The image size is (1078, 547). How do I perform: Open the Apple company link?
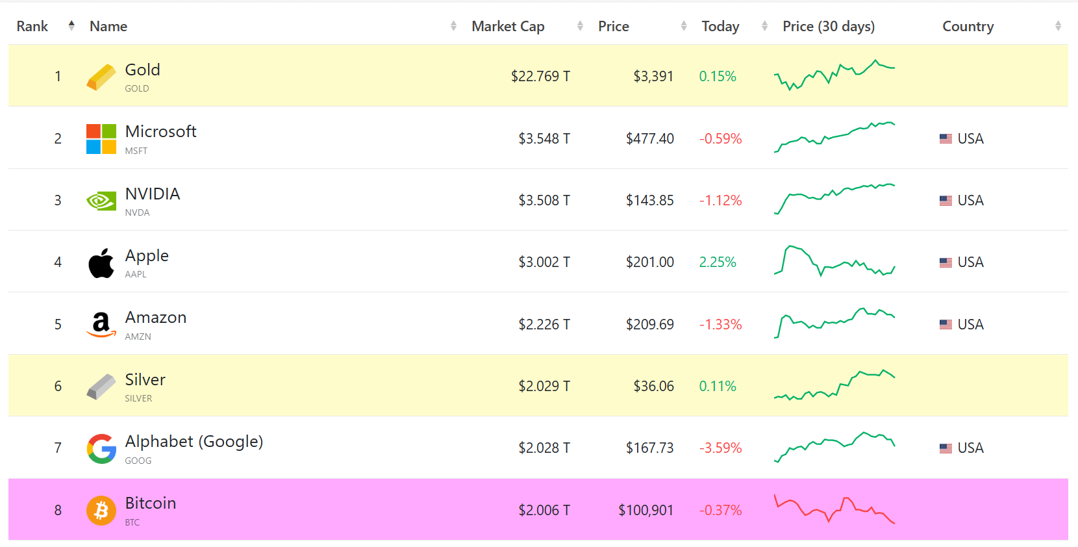coord(147,255)
